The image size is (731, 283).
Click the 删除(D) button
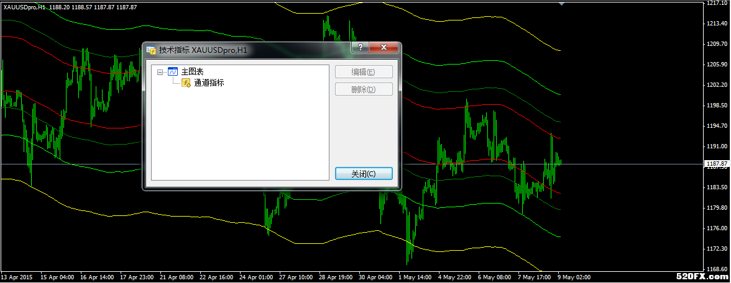tap(364, 89)
